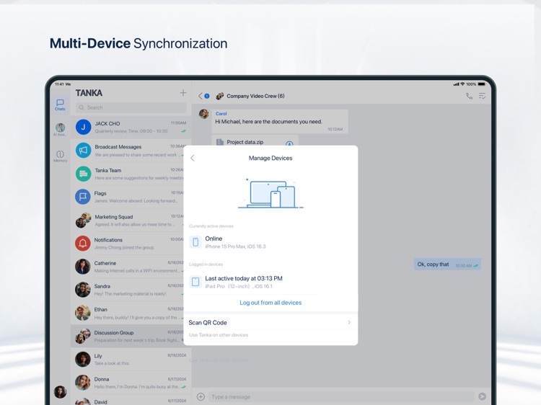This screenshot has width=541, height=405.
Task: Open the Memory sidebar tab
Action: point(60,156)
